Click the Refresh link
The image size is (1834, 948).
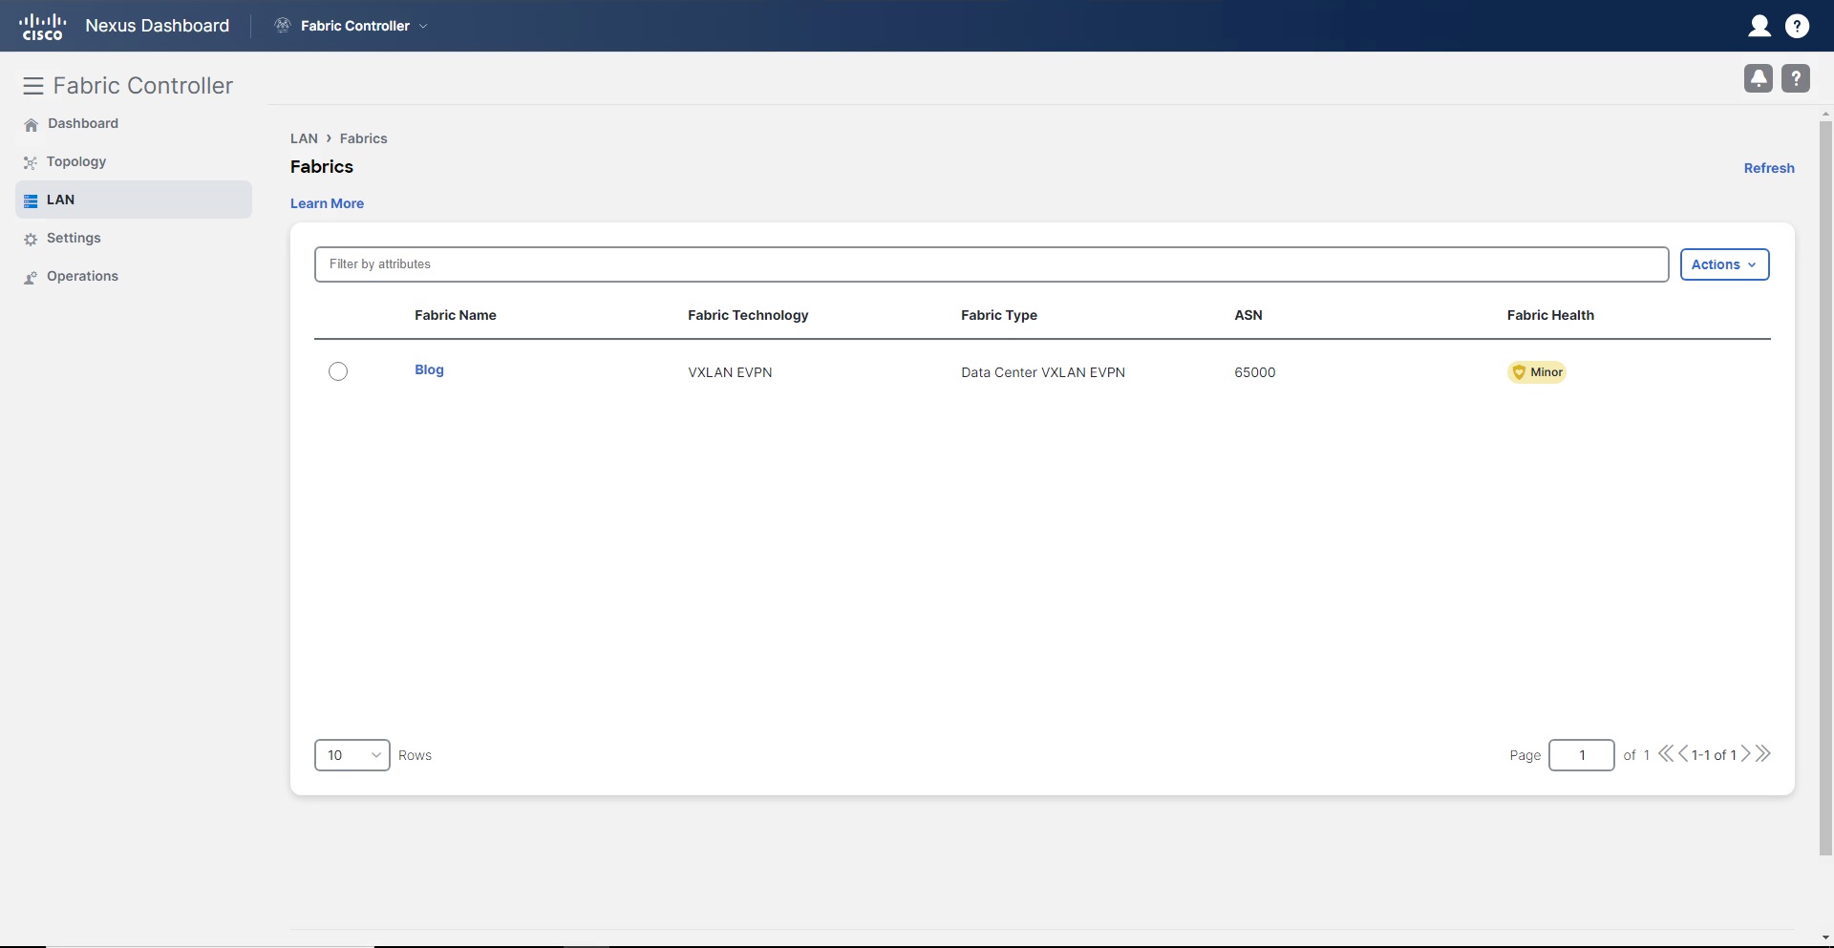tap(1769, 168)
